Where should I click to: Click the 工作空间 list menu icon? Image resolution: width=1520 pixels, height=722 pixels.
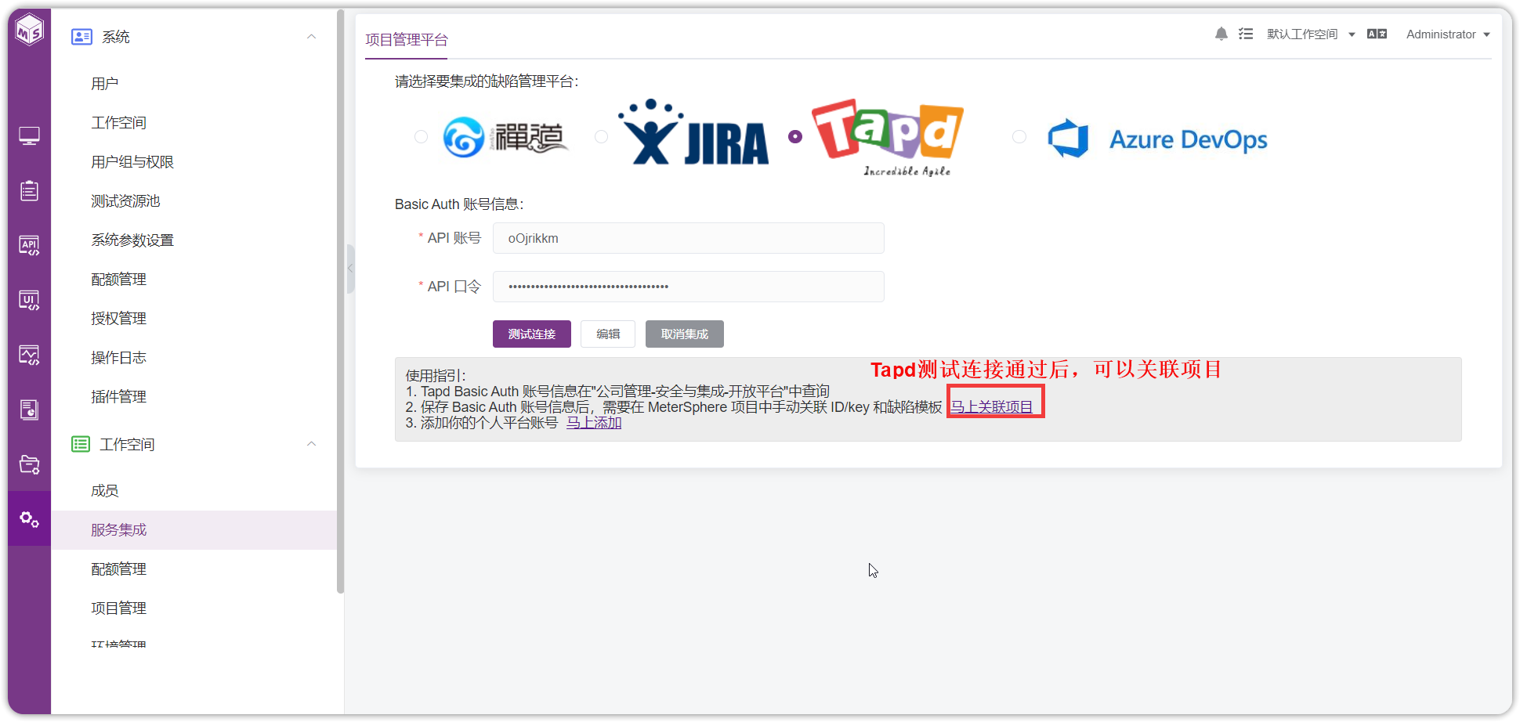[81, 444]
